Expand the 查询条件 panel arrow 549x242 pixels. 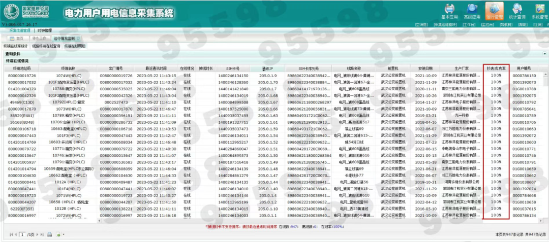(544, 54)
